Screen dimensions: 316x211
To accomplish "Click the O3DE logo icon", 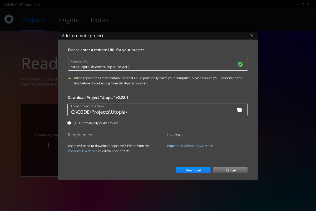I will tap(9, 19).
